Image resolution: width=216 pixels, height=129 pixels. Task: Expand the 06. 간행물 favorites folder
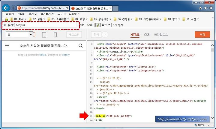tap(123, 19)
